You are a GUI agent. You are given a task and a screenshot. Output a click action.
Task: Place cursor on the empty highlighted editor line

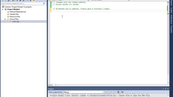pyautogui.click(x=110, y=11)
